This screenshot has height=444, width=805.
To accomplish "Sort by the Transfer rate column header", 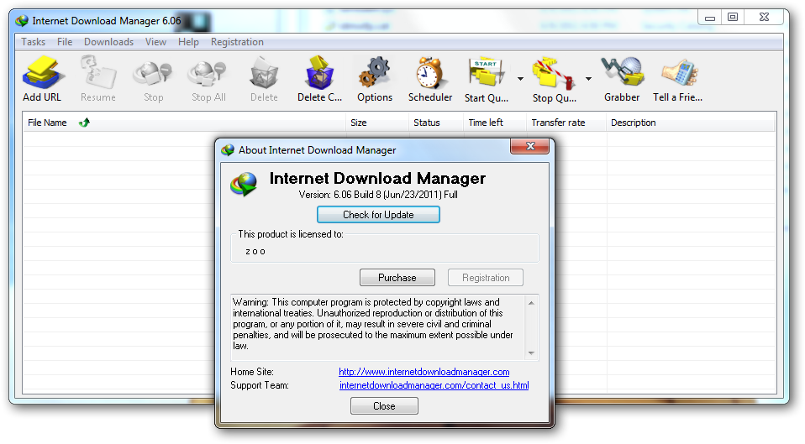I will coord(566,123).
